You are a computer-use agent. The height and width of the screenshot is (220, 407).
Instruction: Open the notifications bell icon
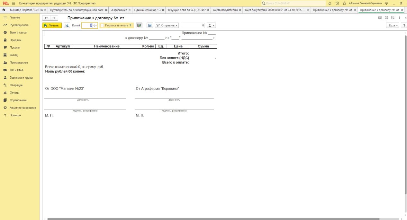click(330, 3)
